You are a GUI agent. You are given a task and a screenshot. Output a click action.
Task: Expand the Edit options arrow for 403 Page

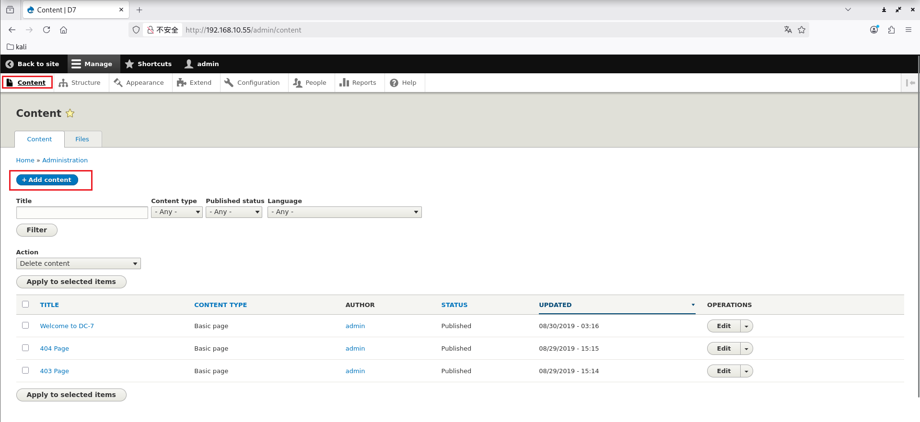746,371
